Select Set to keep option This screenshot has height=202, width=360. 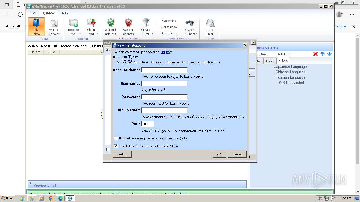coord(169,27)
